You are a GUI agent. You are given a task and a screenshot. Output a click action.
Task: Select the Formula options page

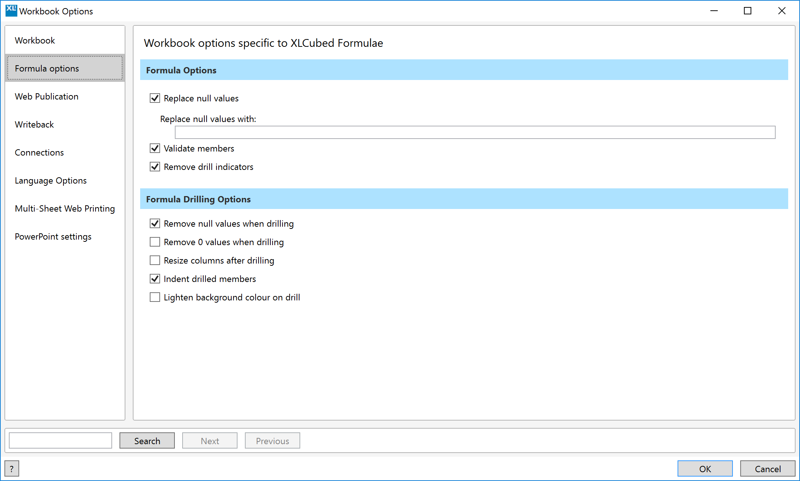65,69
